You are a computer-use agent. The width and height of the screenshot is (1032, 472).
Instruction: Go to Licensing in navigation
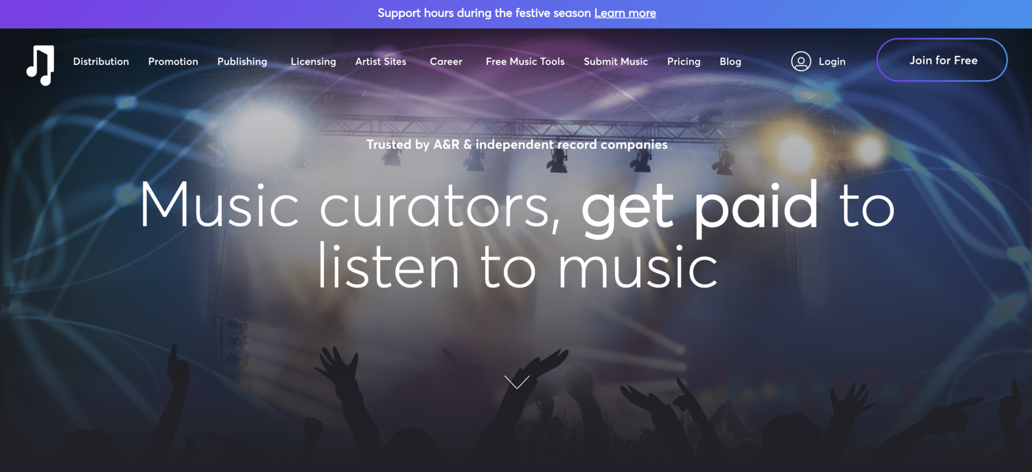[313, 61]
